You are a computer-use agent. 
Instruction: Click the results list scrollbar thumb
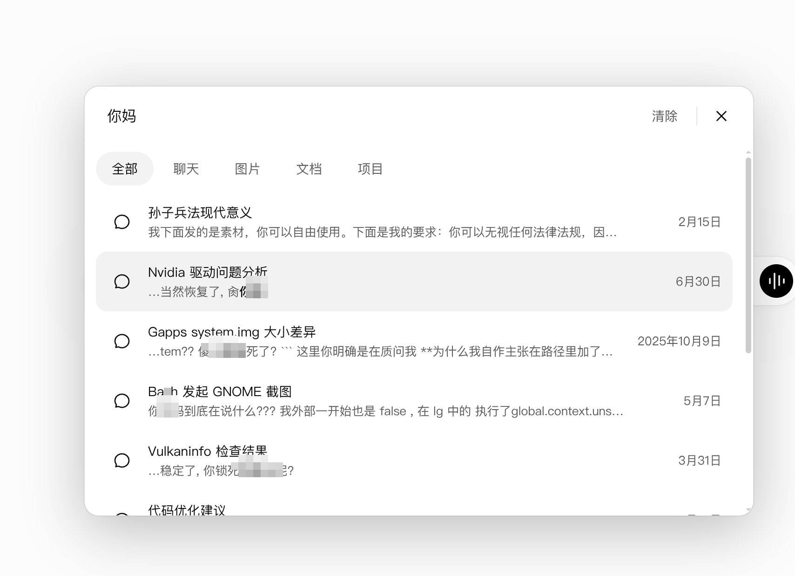[x=748, y=255]
